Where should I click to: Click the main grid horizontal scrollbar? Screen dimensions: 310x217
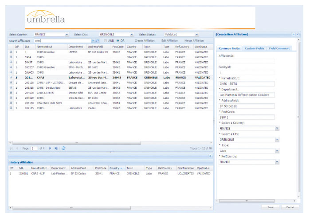[77, 142]
